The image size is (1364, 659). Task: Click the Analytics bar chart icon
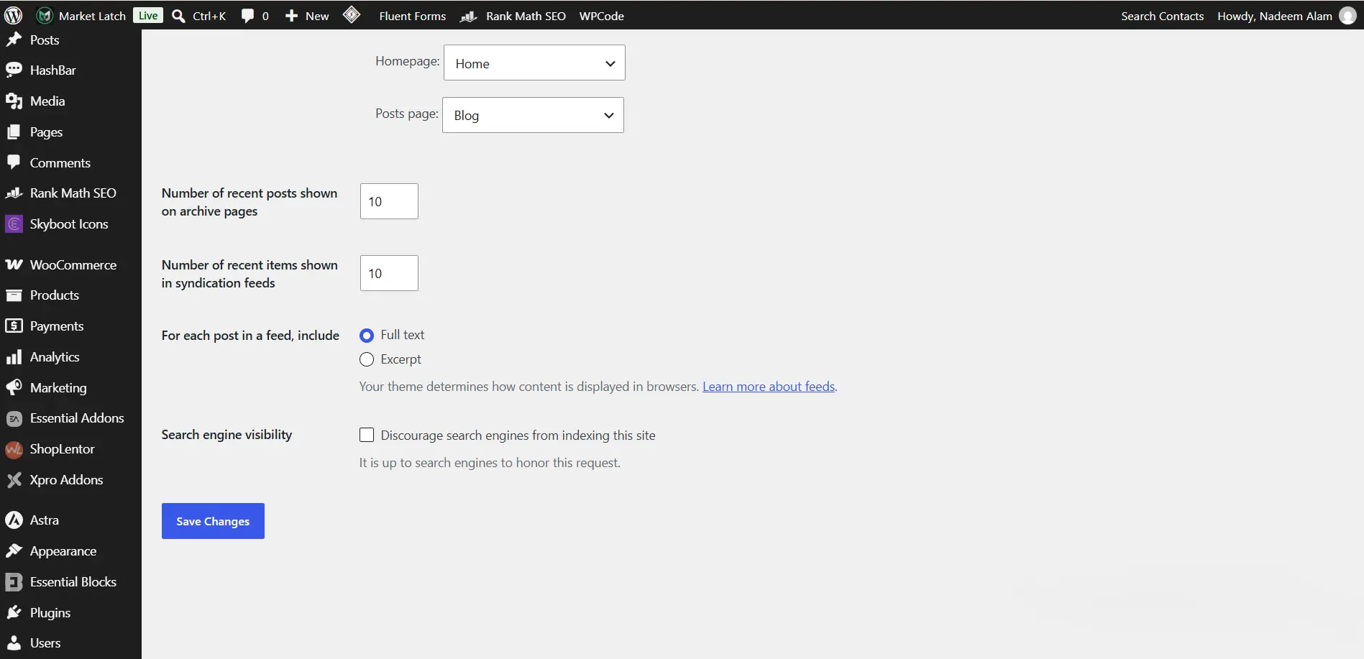(14, 357)
